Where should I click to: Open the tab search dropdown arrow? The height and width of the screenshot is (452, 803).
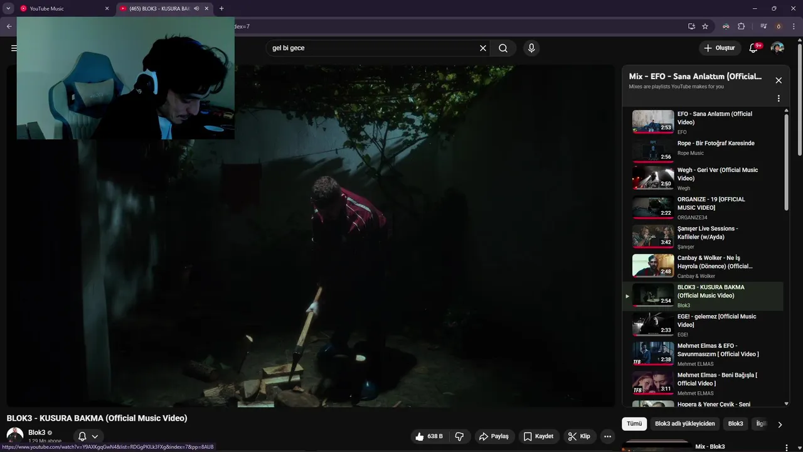coord(8,9)
